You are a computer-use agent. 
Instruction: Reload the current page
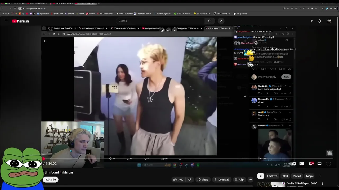pyautogui.click(x=11, y=8)
